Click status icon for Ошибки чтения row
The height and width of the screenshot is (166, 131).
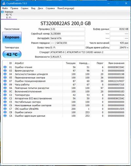[5, 67]
